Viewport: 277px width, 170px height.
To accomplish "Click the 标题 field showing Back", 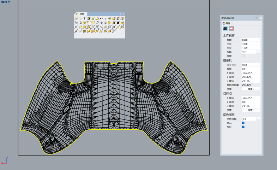I will (251, 40).
